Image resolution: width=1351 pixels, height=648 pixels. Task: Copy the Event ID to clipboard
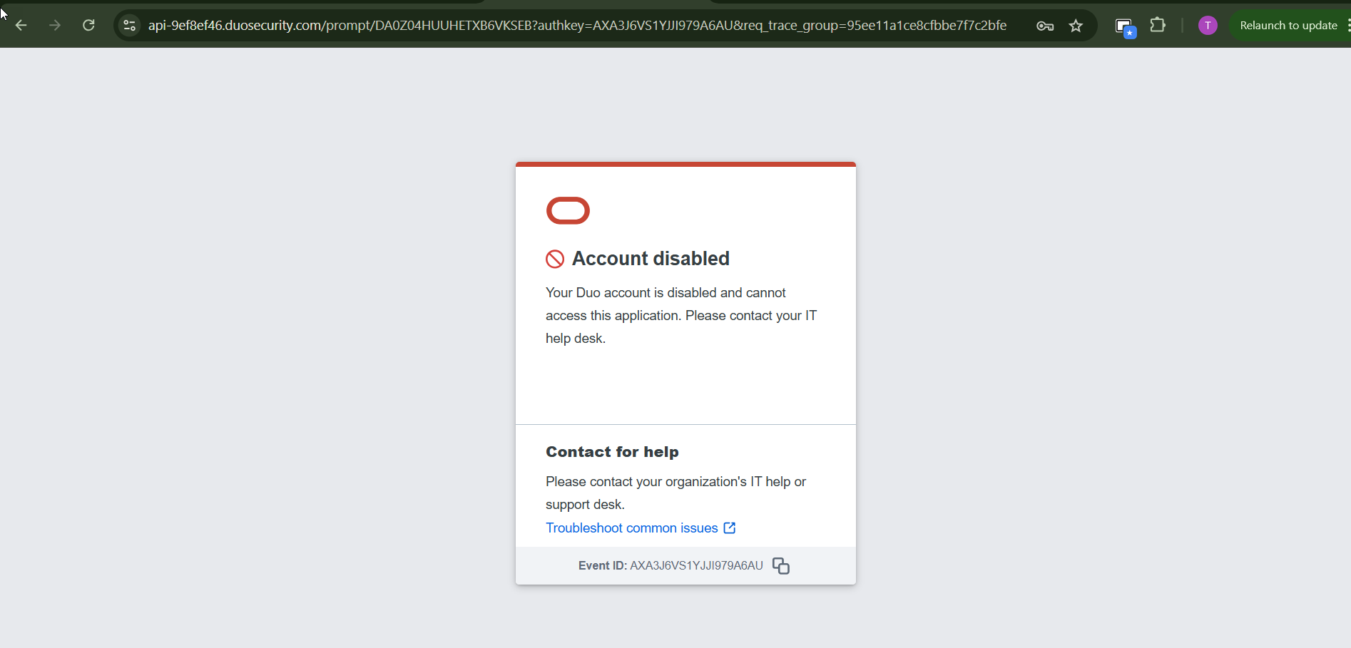coord(781,565)
